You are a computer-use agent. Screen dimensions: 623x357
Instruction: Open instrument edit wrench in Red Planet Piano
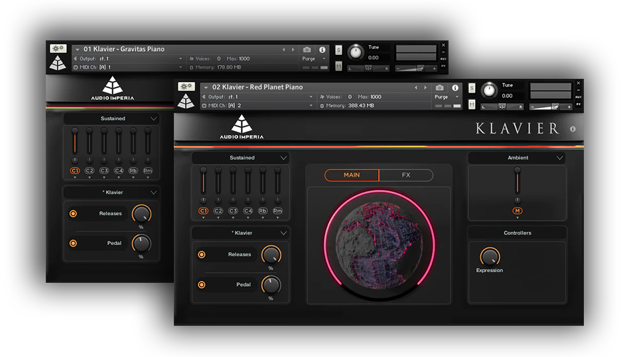pyautogui.click(x=186, y=87)
